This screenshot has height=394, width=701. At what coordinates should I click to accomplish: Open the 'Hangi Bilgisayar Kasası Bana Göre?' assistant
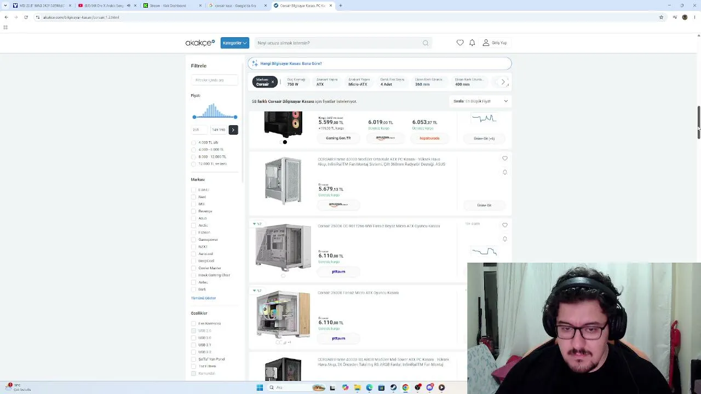click(380, 63)
